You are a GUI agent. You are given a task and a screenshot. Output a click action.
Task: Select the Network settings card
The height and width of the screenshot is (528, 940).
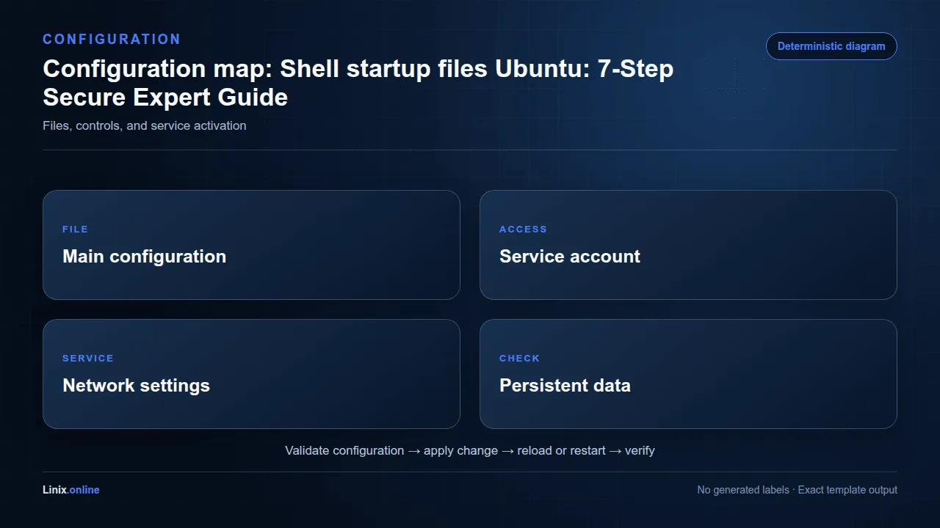[251, 374]
